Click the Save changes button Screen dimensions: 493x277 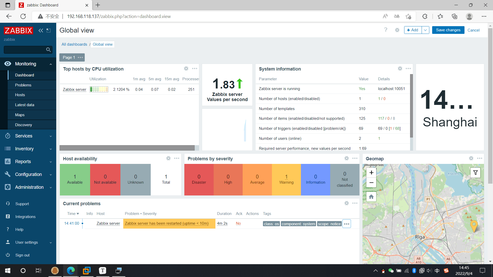coord(448,30)
